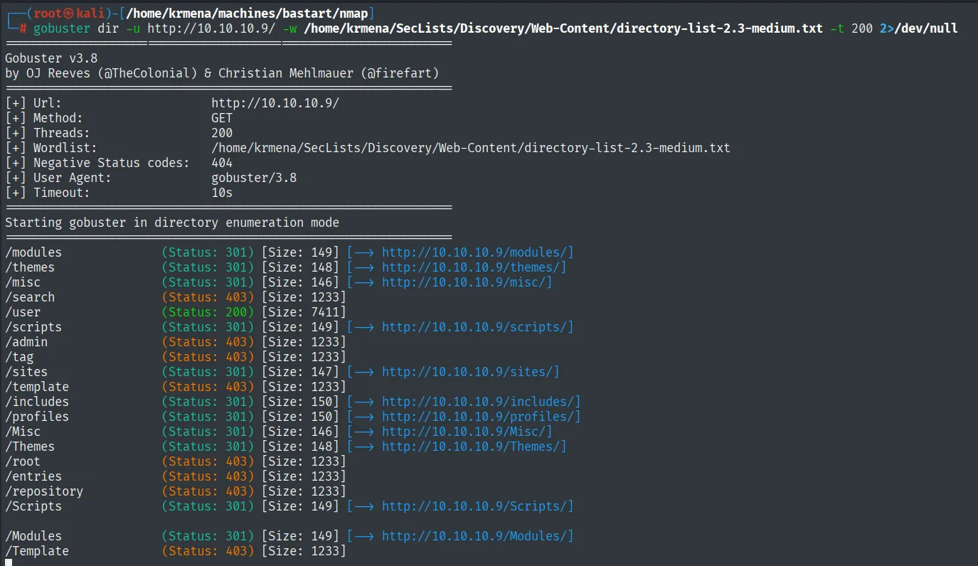Select the /root result path
Image resolution: width=978 pixels, height=566 pixels.
[23, 461]
